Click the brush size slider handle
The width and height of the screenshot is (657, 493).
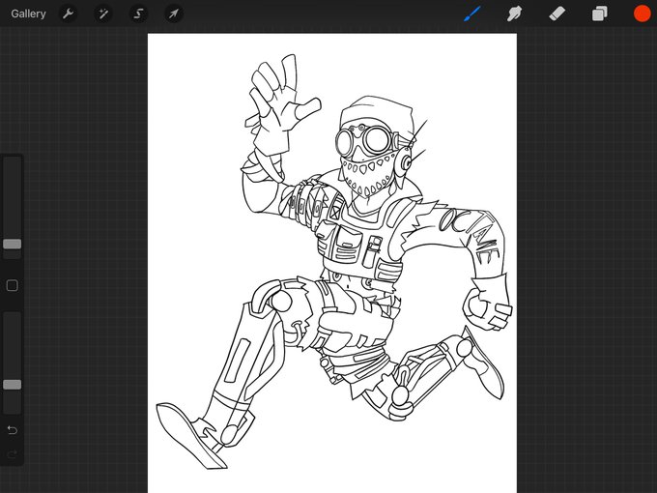pos(13,244)
